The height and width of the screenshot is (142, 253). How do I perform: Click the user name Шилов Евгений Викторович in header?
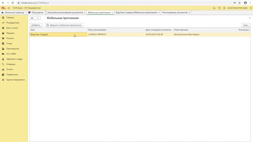(238, 8)
